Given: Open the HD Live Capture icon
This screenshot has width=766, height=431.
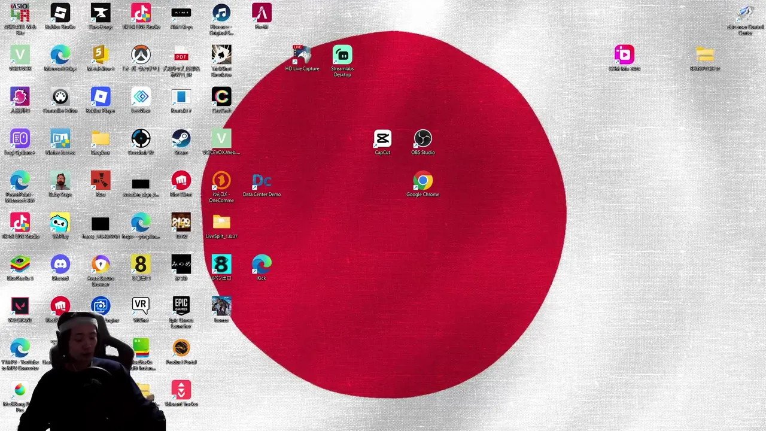Looking at the screenshot, I should coord(302,55).
